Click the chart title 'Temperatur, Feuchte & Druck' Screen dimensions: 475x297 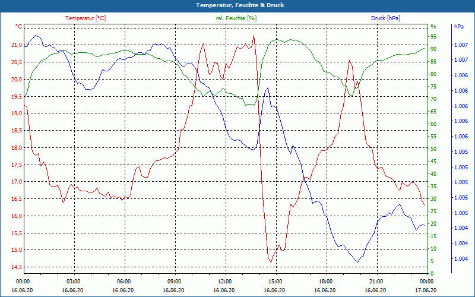pos(240,5)
